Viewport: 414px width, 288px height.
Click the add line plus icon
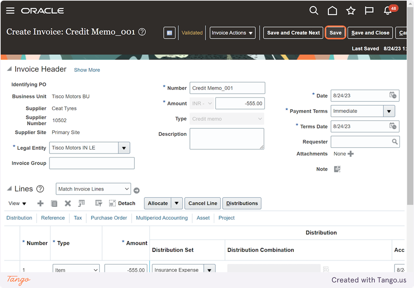click(x=40, y=203)
